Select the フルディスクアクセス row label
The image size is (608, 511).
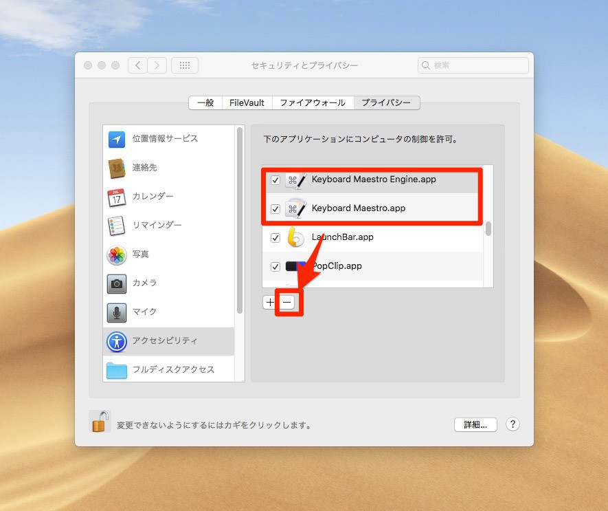point(173,369)
